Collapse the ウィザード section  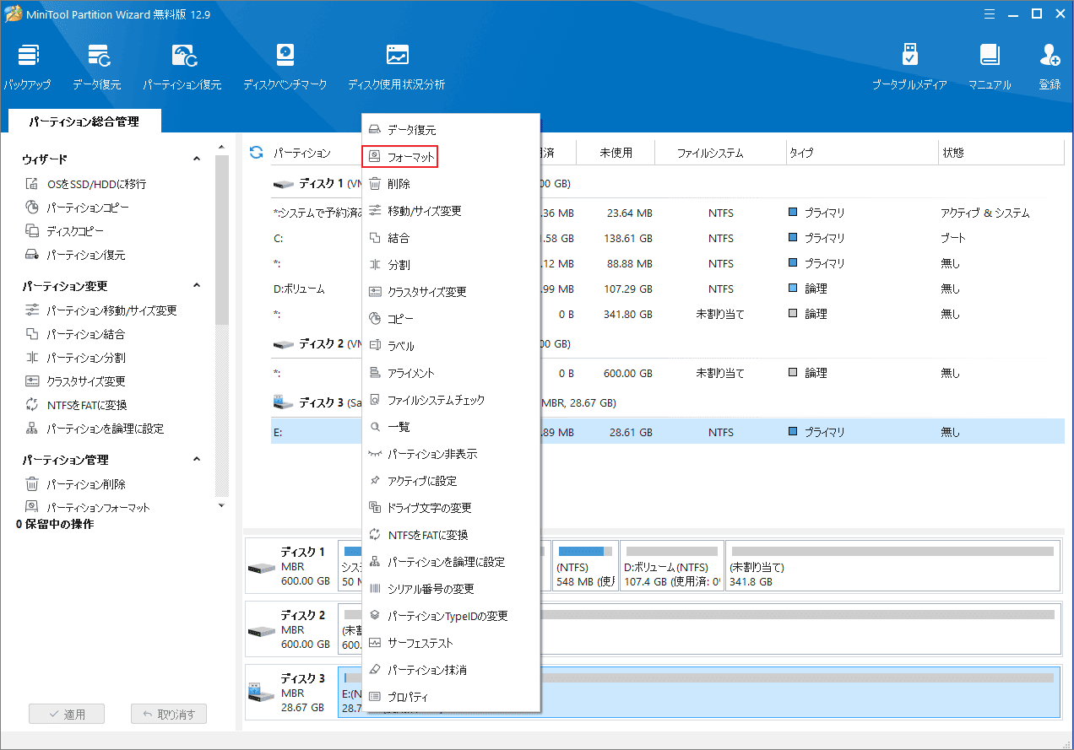tap(197, 159)
